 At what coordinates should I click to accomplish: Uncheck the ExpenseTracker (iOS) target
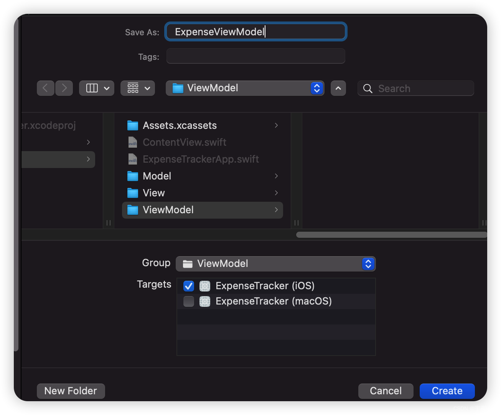pos(189,286)
